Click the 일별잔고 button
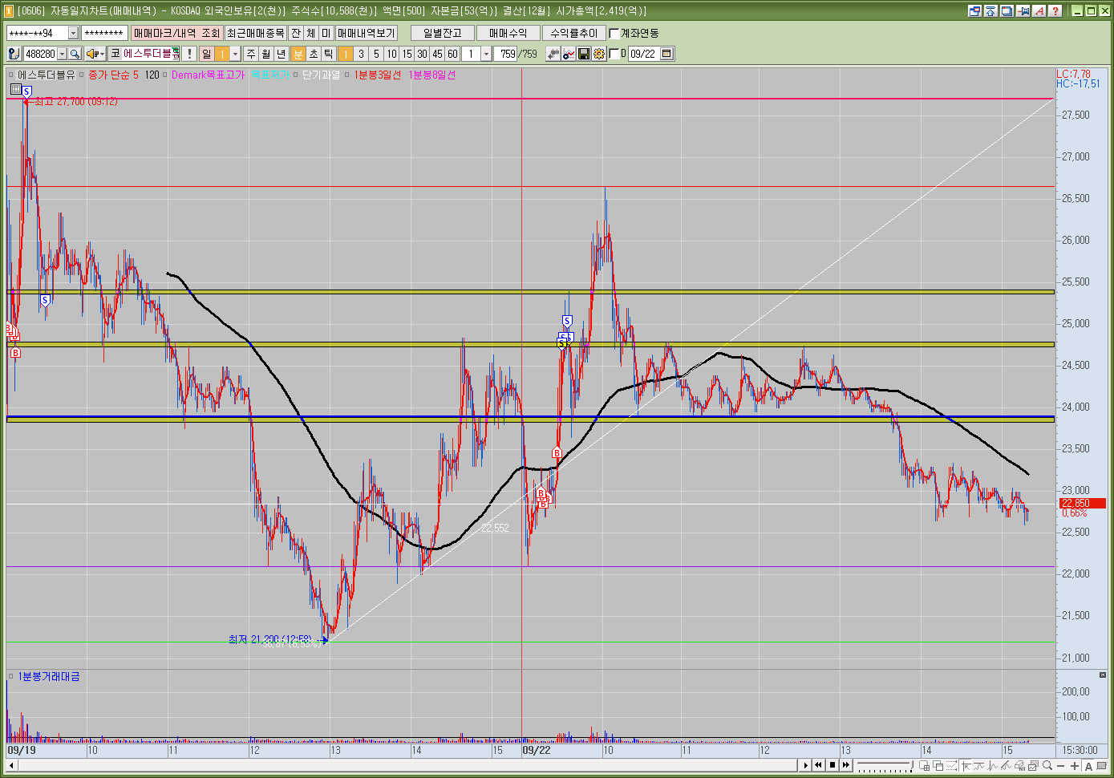 click(x=443, y=33)
